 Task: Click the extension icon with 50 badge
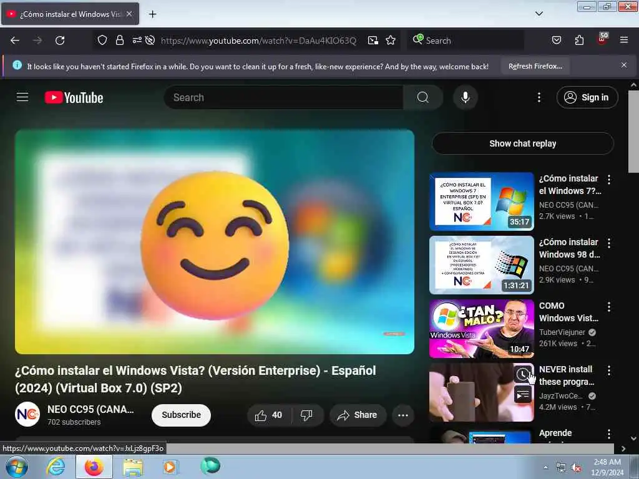602,39
